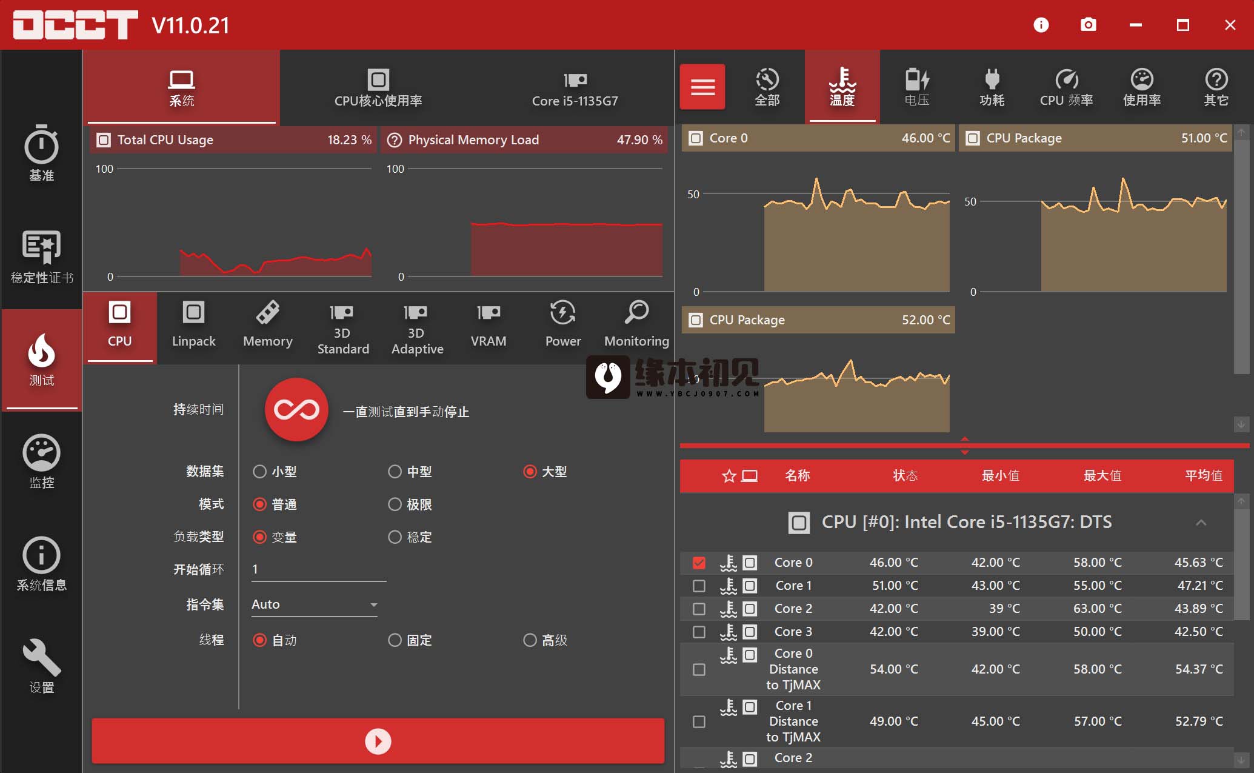Check the Core 1 row checkbox
This screenshot has width=1254, height=773.
pos(699,586)
